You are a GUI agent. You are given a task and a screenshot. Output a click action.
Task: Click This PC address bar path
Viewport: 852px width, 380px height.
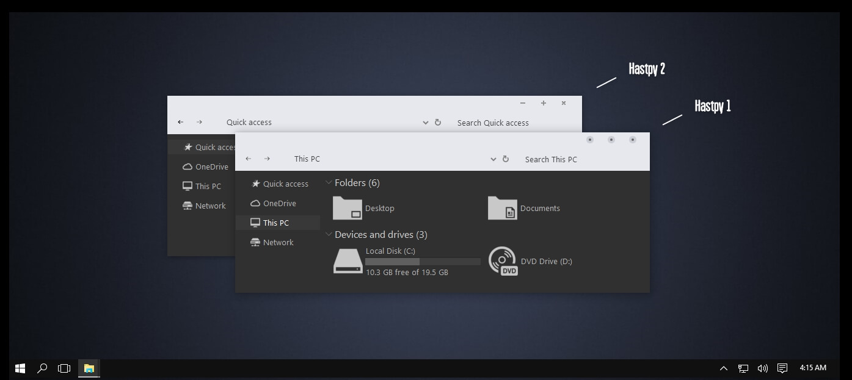307,159
